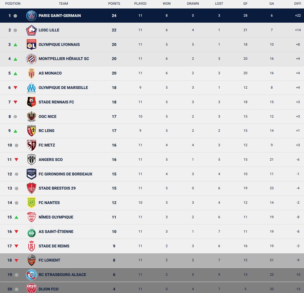Click the red down arrow beside position 6
The height and width of the screenshot is (293, 304).
tap(15, 87)
